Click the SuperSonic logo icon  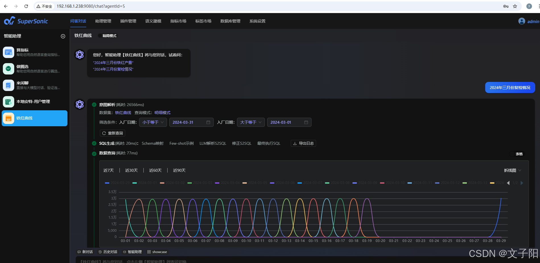pyautogui.click(x=9, y=21)
